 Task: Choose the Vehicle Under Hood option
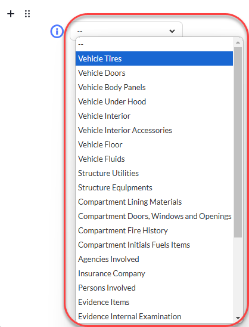154,102
